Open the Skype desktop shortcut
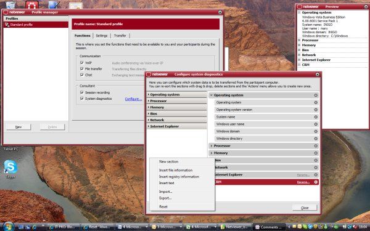 pos(10,169)
